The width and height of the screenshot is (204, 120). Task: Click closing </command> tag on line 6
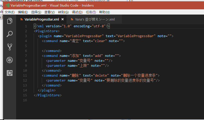point(52,51)
